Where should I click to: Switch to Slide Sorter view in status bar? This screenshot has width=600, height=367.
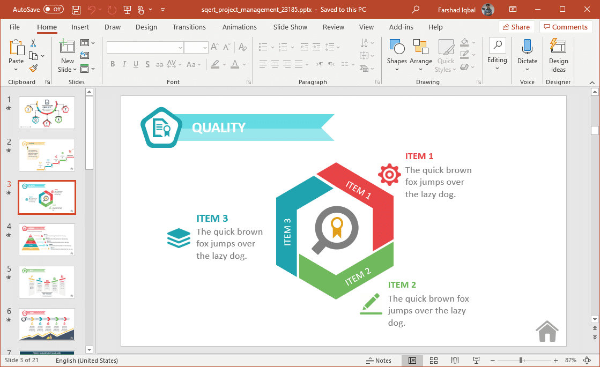tap(434, 361)
